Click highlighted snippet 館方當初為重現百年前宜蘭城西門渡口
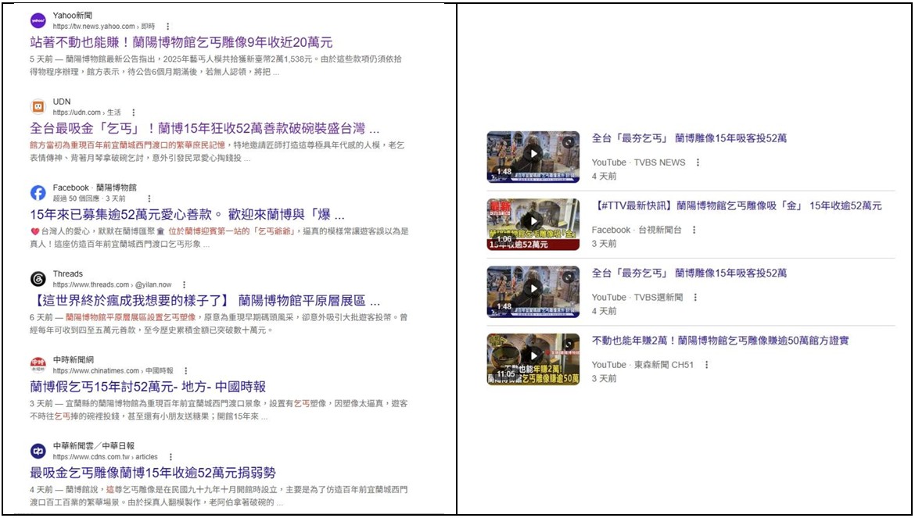The height and width of the screenshot is (518, 915). pos(127,145)
